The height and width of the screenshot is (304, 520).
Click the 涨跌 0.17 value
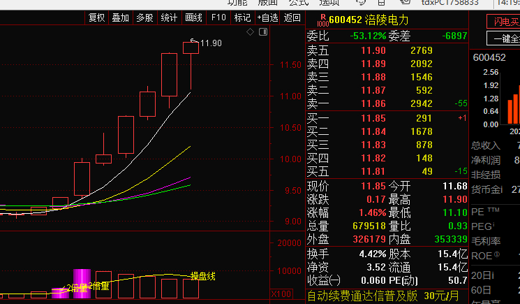[x=376, y=199]
